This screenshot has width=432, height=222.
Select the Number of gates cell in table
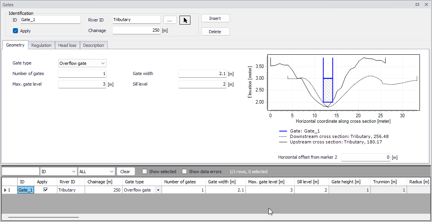[x=183, y=190]
